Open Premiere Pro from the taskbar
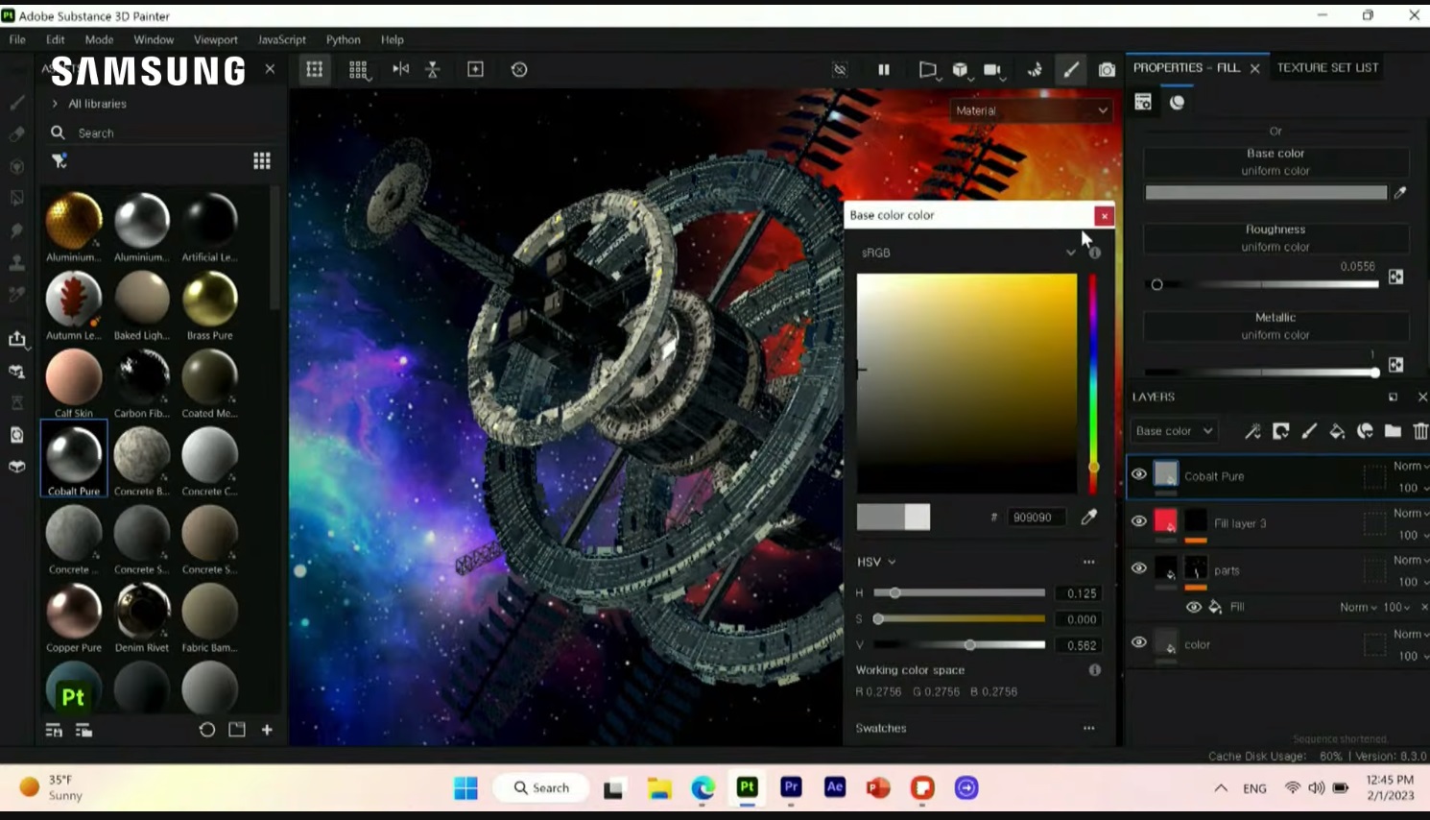The height and width of the screenshot is (820, 1430). point(791,787)
